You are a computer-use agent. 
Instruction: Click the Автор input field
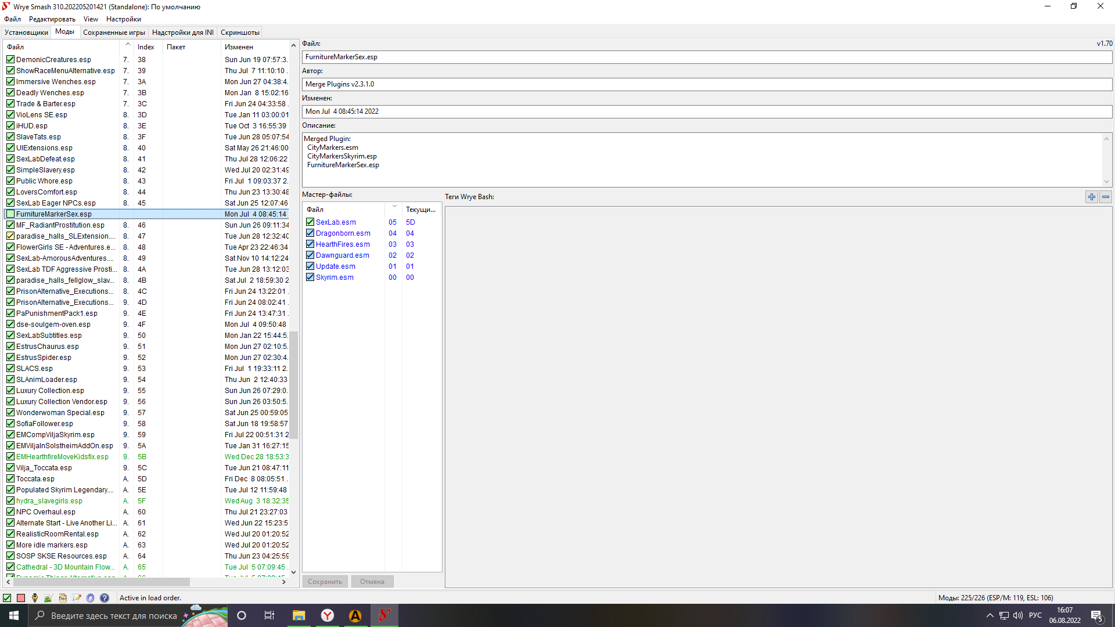coord(707,84)
